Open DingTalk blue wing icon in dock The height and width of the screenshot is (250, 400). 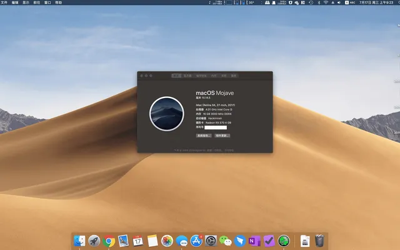point(240,241)
